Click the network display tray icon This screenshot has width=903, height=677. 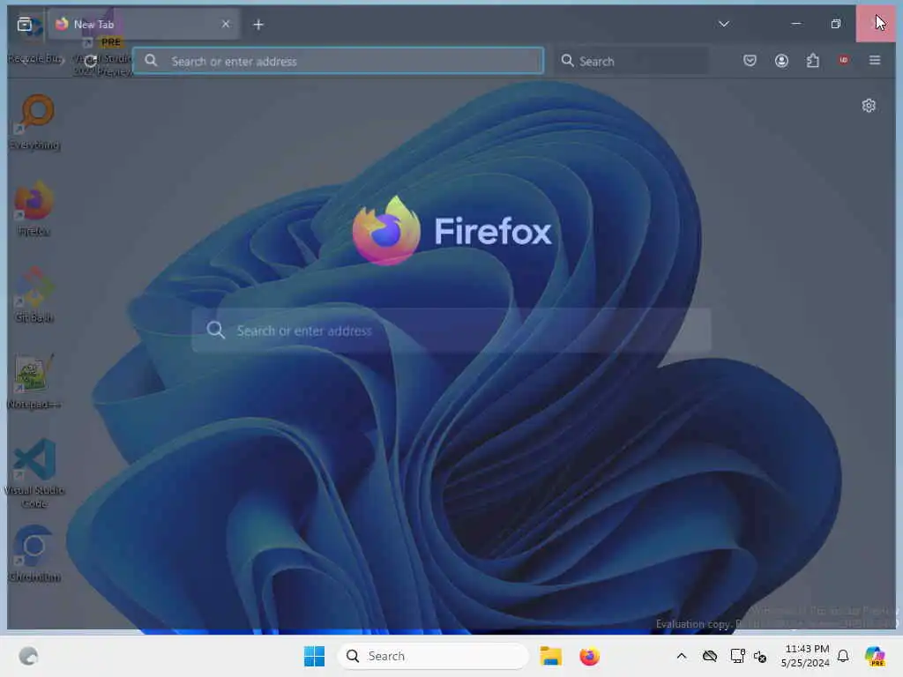737,656
